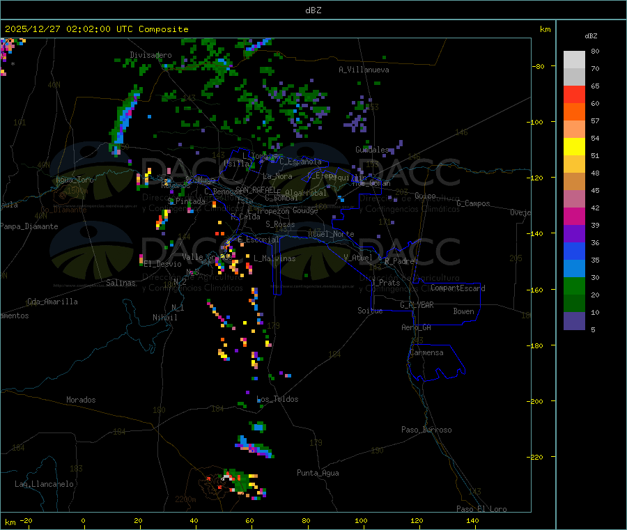This screenshot has width=627, height=530.
Task: Click the radar echo cell near Punta_Agua
Action: pyautogui.click(x=242, y=483)
